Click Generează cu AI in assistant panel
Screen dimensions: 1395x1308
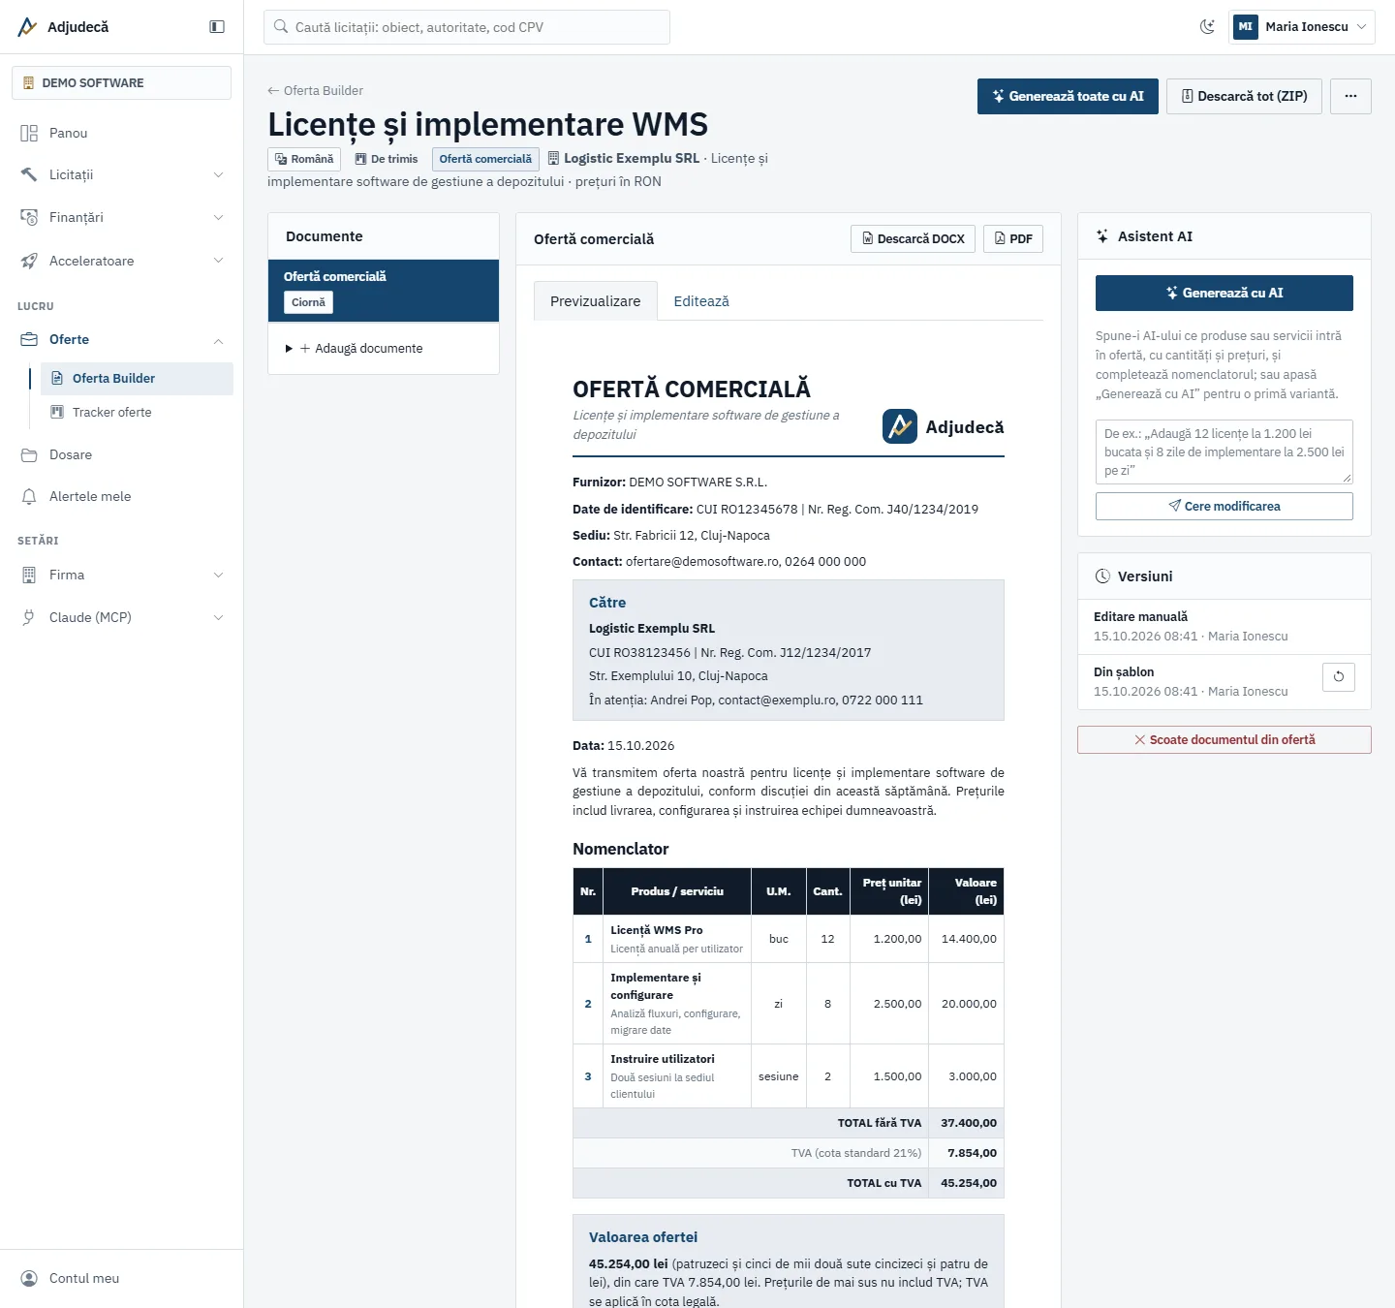point(1224,293)
